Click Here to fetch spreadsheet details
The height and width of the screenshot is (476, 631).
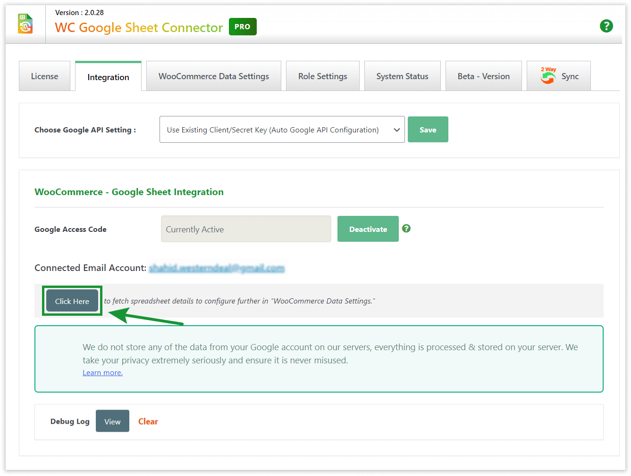point(72,301)
